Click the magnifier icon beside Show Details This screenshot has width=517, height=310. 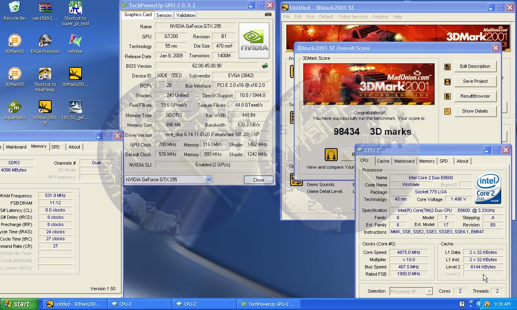pos(447,111)
